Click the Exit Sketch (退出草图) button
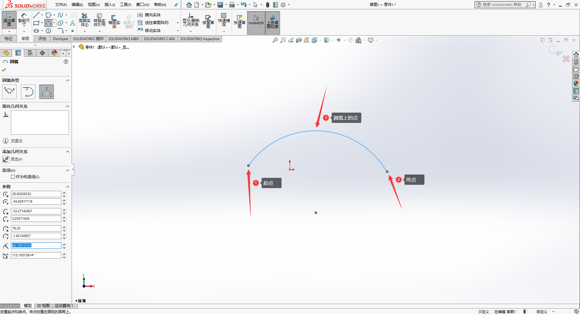The width and height of the screenshot is (580, 314). (9, 20)
